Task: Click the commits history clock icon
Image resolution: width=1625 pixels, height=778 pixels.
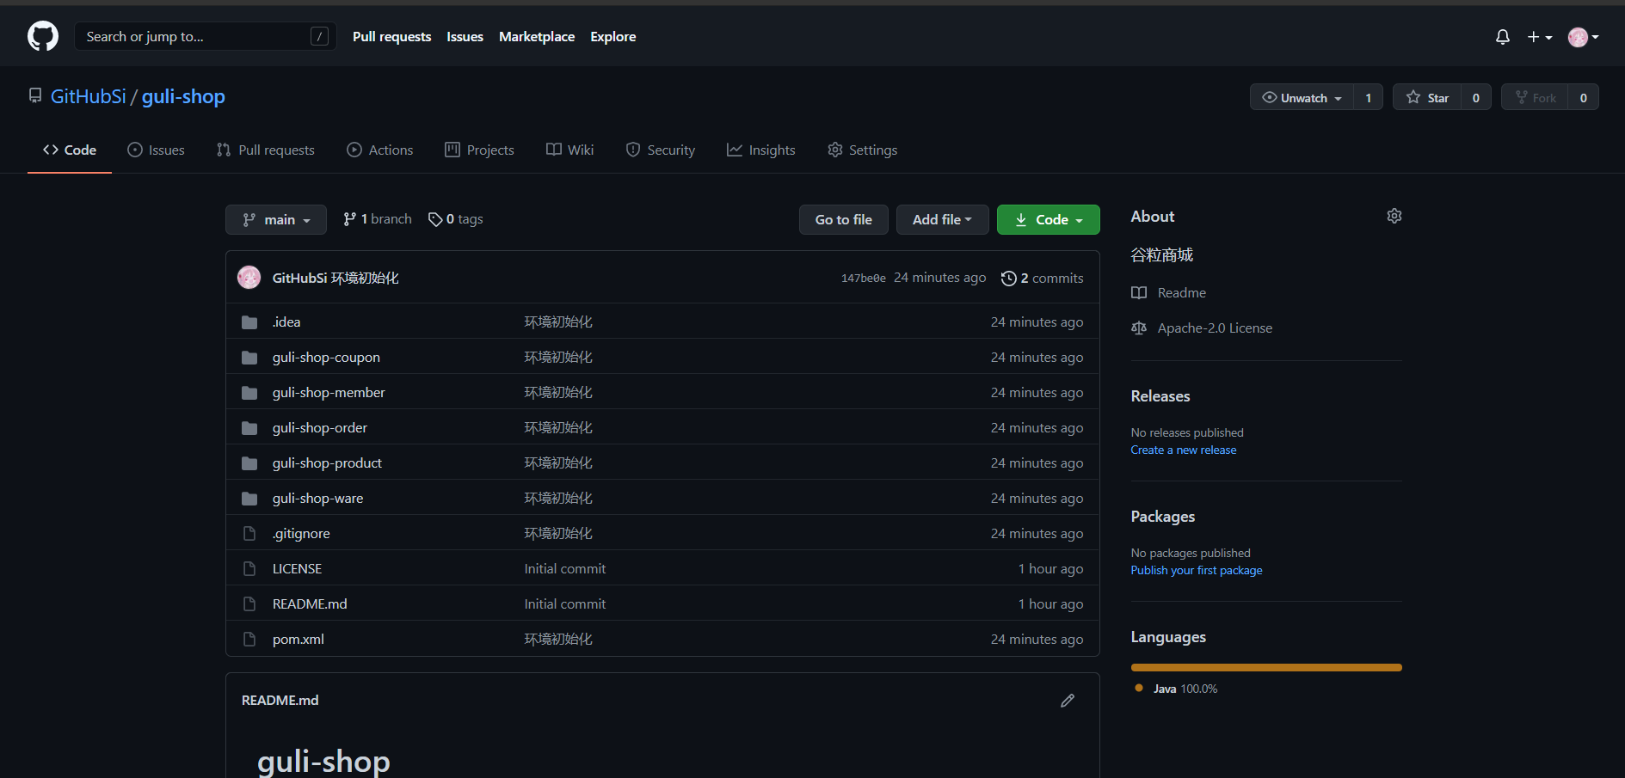Action: [x=1009, y=279]
